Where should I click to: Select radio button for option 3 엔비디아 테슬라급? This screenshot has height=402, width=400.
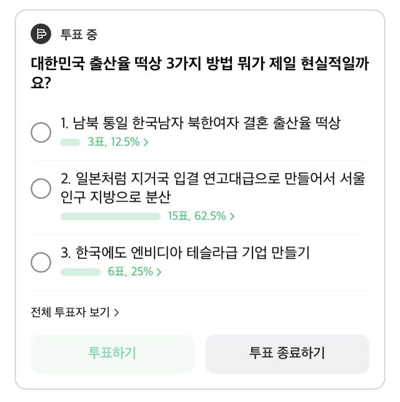pyautogui.click(x=41, y=262)
